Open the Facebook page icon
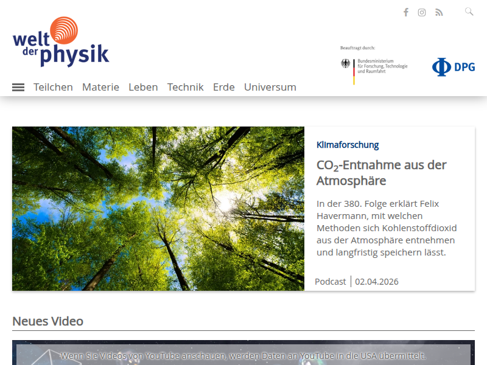The height and width of the screenshot is (365, 487). [x=406, y=12]
